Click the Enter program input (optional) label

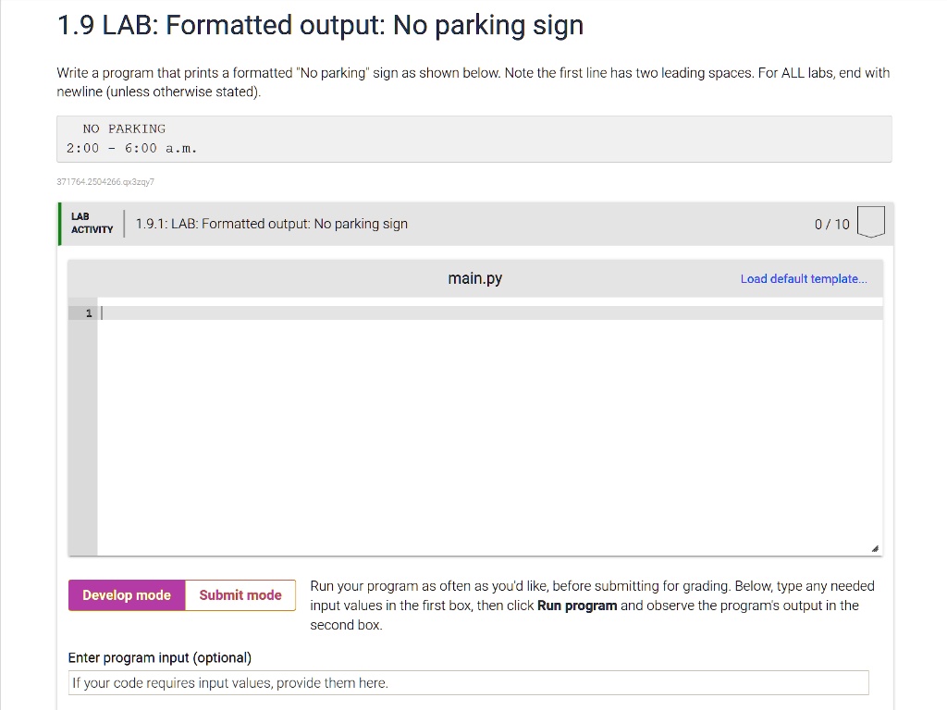click(x=160, y=657)
